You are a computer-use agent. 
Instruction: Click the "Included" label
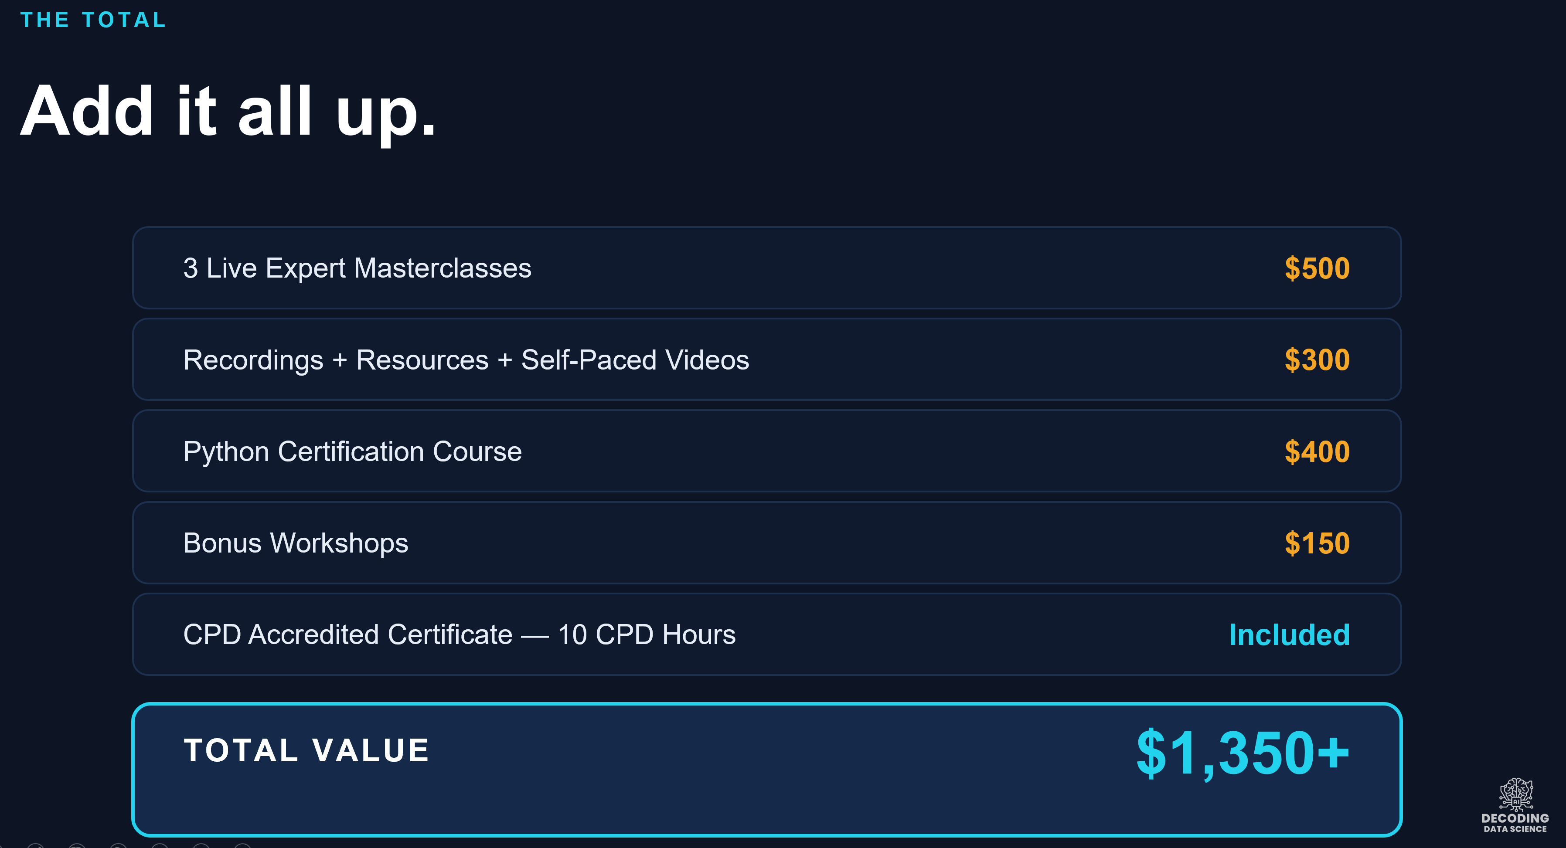1289,635
